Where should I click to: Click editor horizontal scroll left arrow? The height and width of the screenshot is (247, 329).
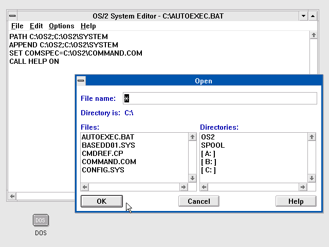pos(12,197)
